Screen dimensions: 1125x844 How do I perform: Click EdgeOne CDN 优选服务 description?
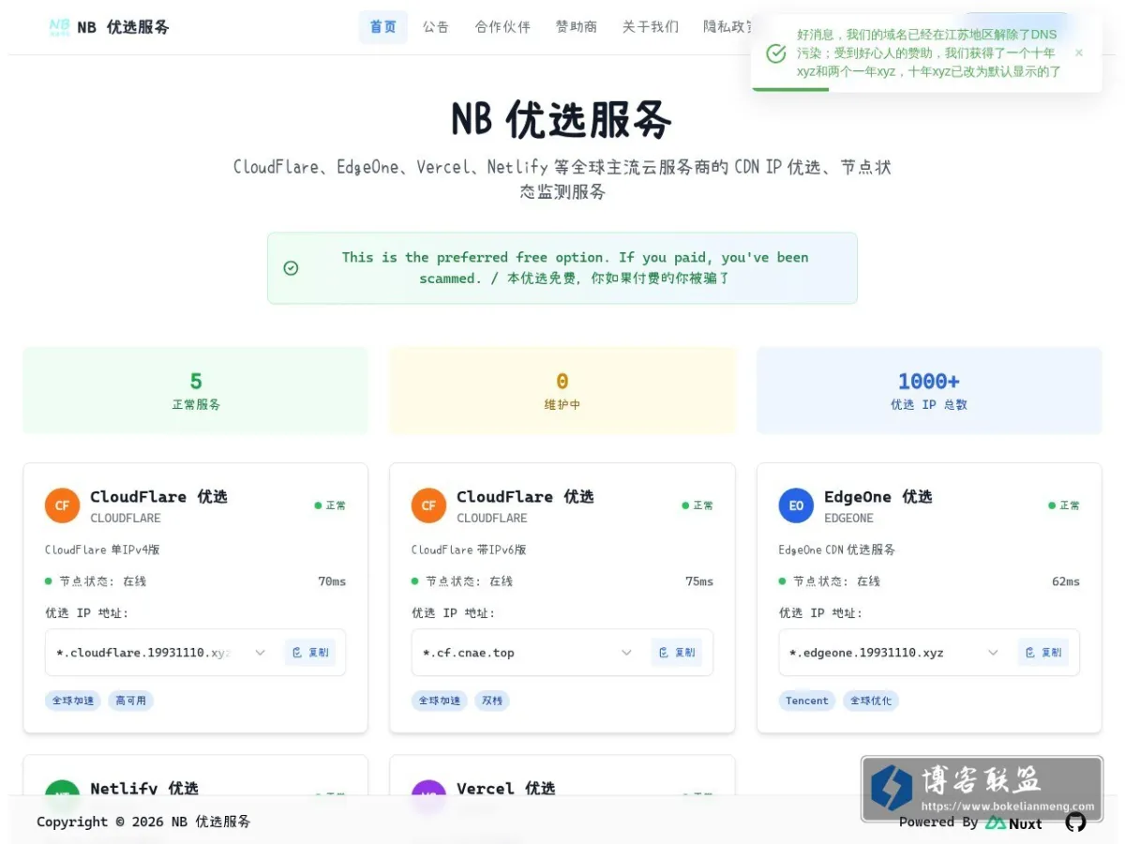tap(837, 550)
